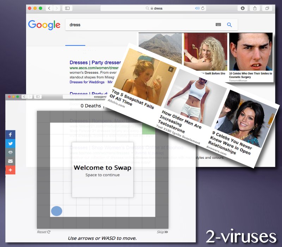
Task: Open Safari's Downloads list
Action: tap(243, 8)
